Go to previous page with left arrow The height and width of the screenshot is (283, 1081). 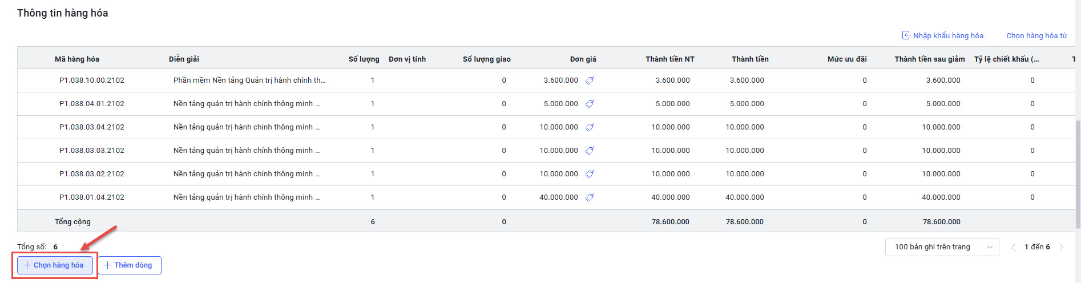pyautogui.click(x=1014, y=247)
